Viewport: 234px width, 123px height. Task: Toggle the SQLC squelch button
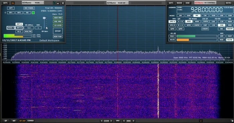(x=172, y=36)
